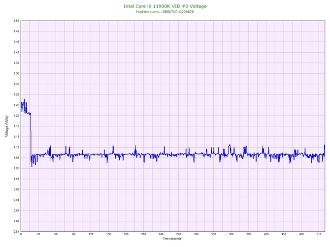330x247 pixels.
Task: Click the 150 seconds time tick label
Action: pos(108,234)
